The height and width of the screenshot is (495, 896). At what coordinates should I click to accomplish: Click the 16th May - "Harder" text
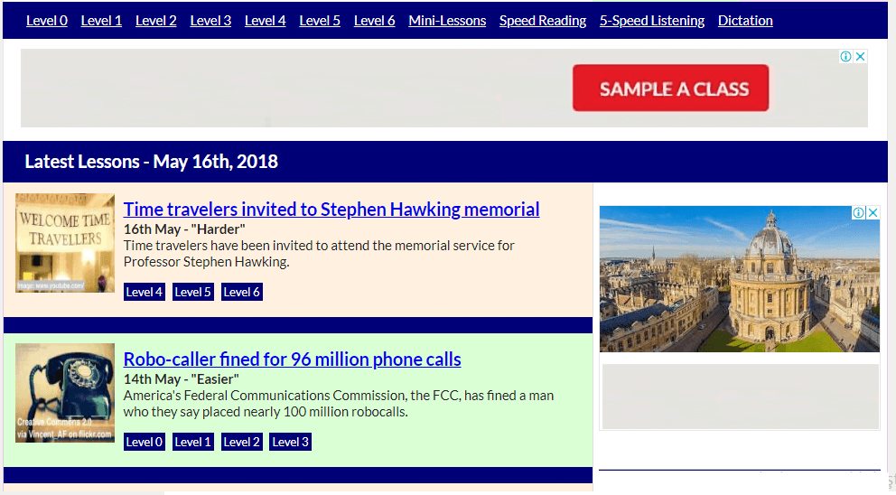coord(184,229)
